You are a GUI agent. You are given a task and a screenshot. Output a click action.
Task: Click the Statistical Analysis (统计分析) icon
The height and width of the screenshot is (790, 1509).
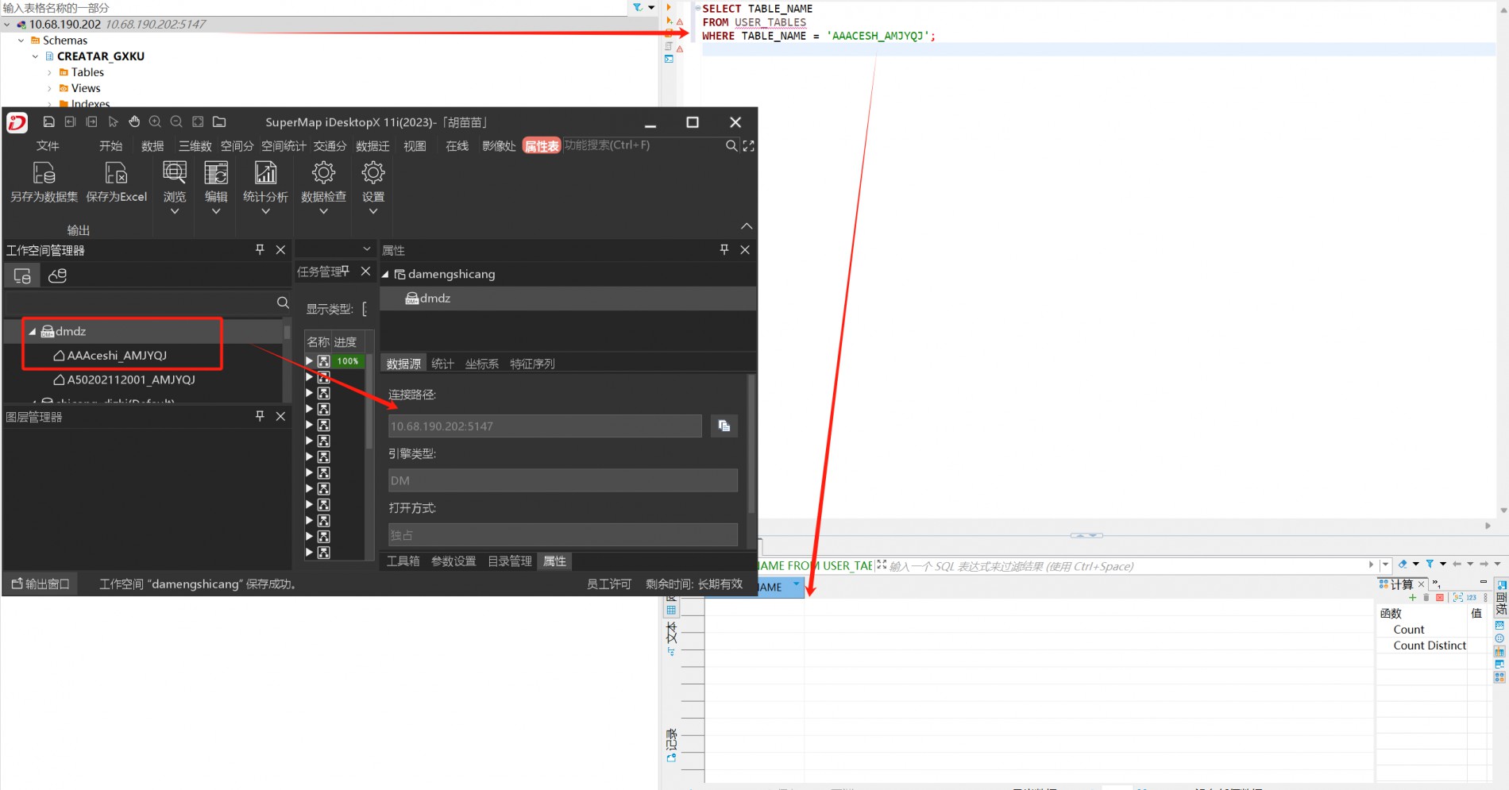tap(265, 172)
